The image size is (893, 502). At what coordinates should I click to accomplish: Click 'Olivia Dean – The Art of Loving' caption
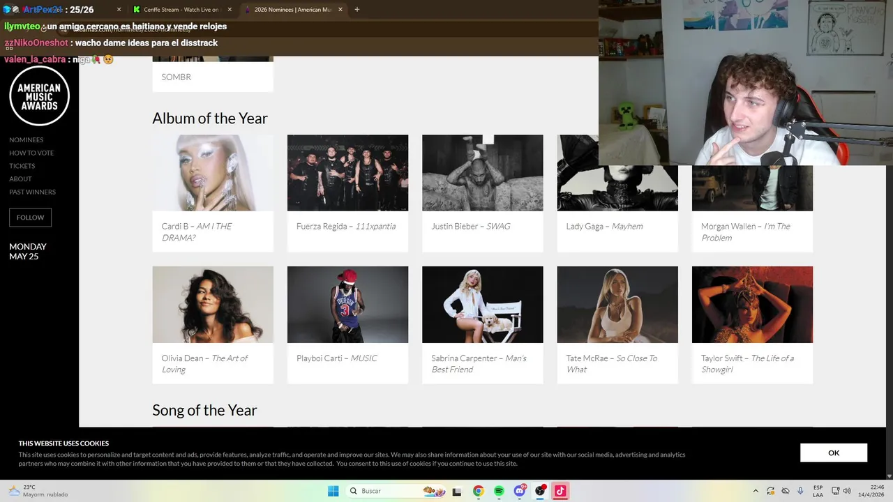(x=204, y=364)
